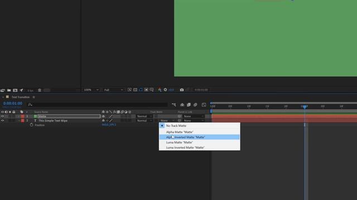The width and height of the screenshot is (357, 200).
Task: Open the Text Transition timeline tab
Action: click(x=21, y=97)
